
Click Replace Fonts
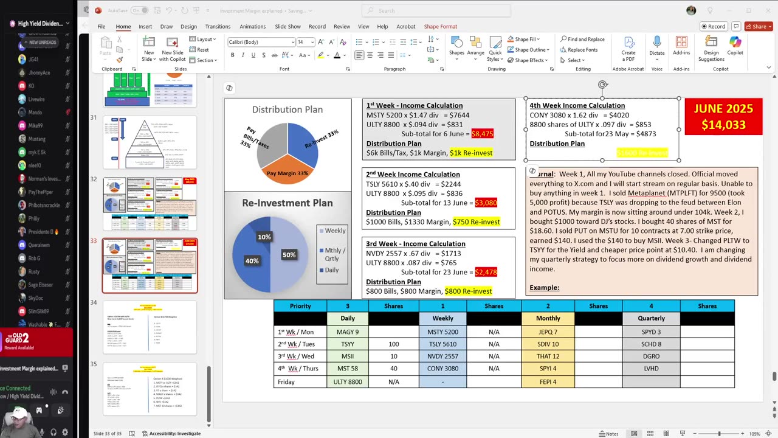[x=578, y=50]
